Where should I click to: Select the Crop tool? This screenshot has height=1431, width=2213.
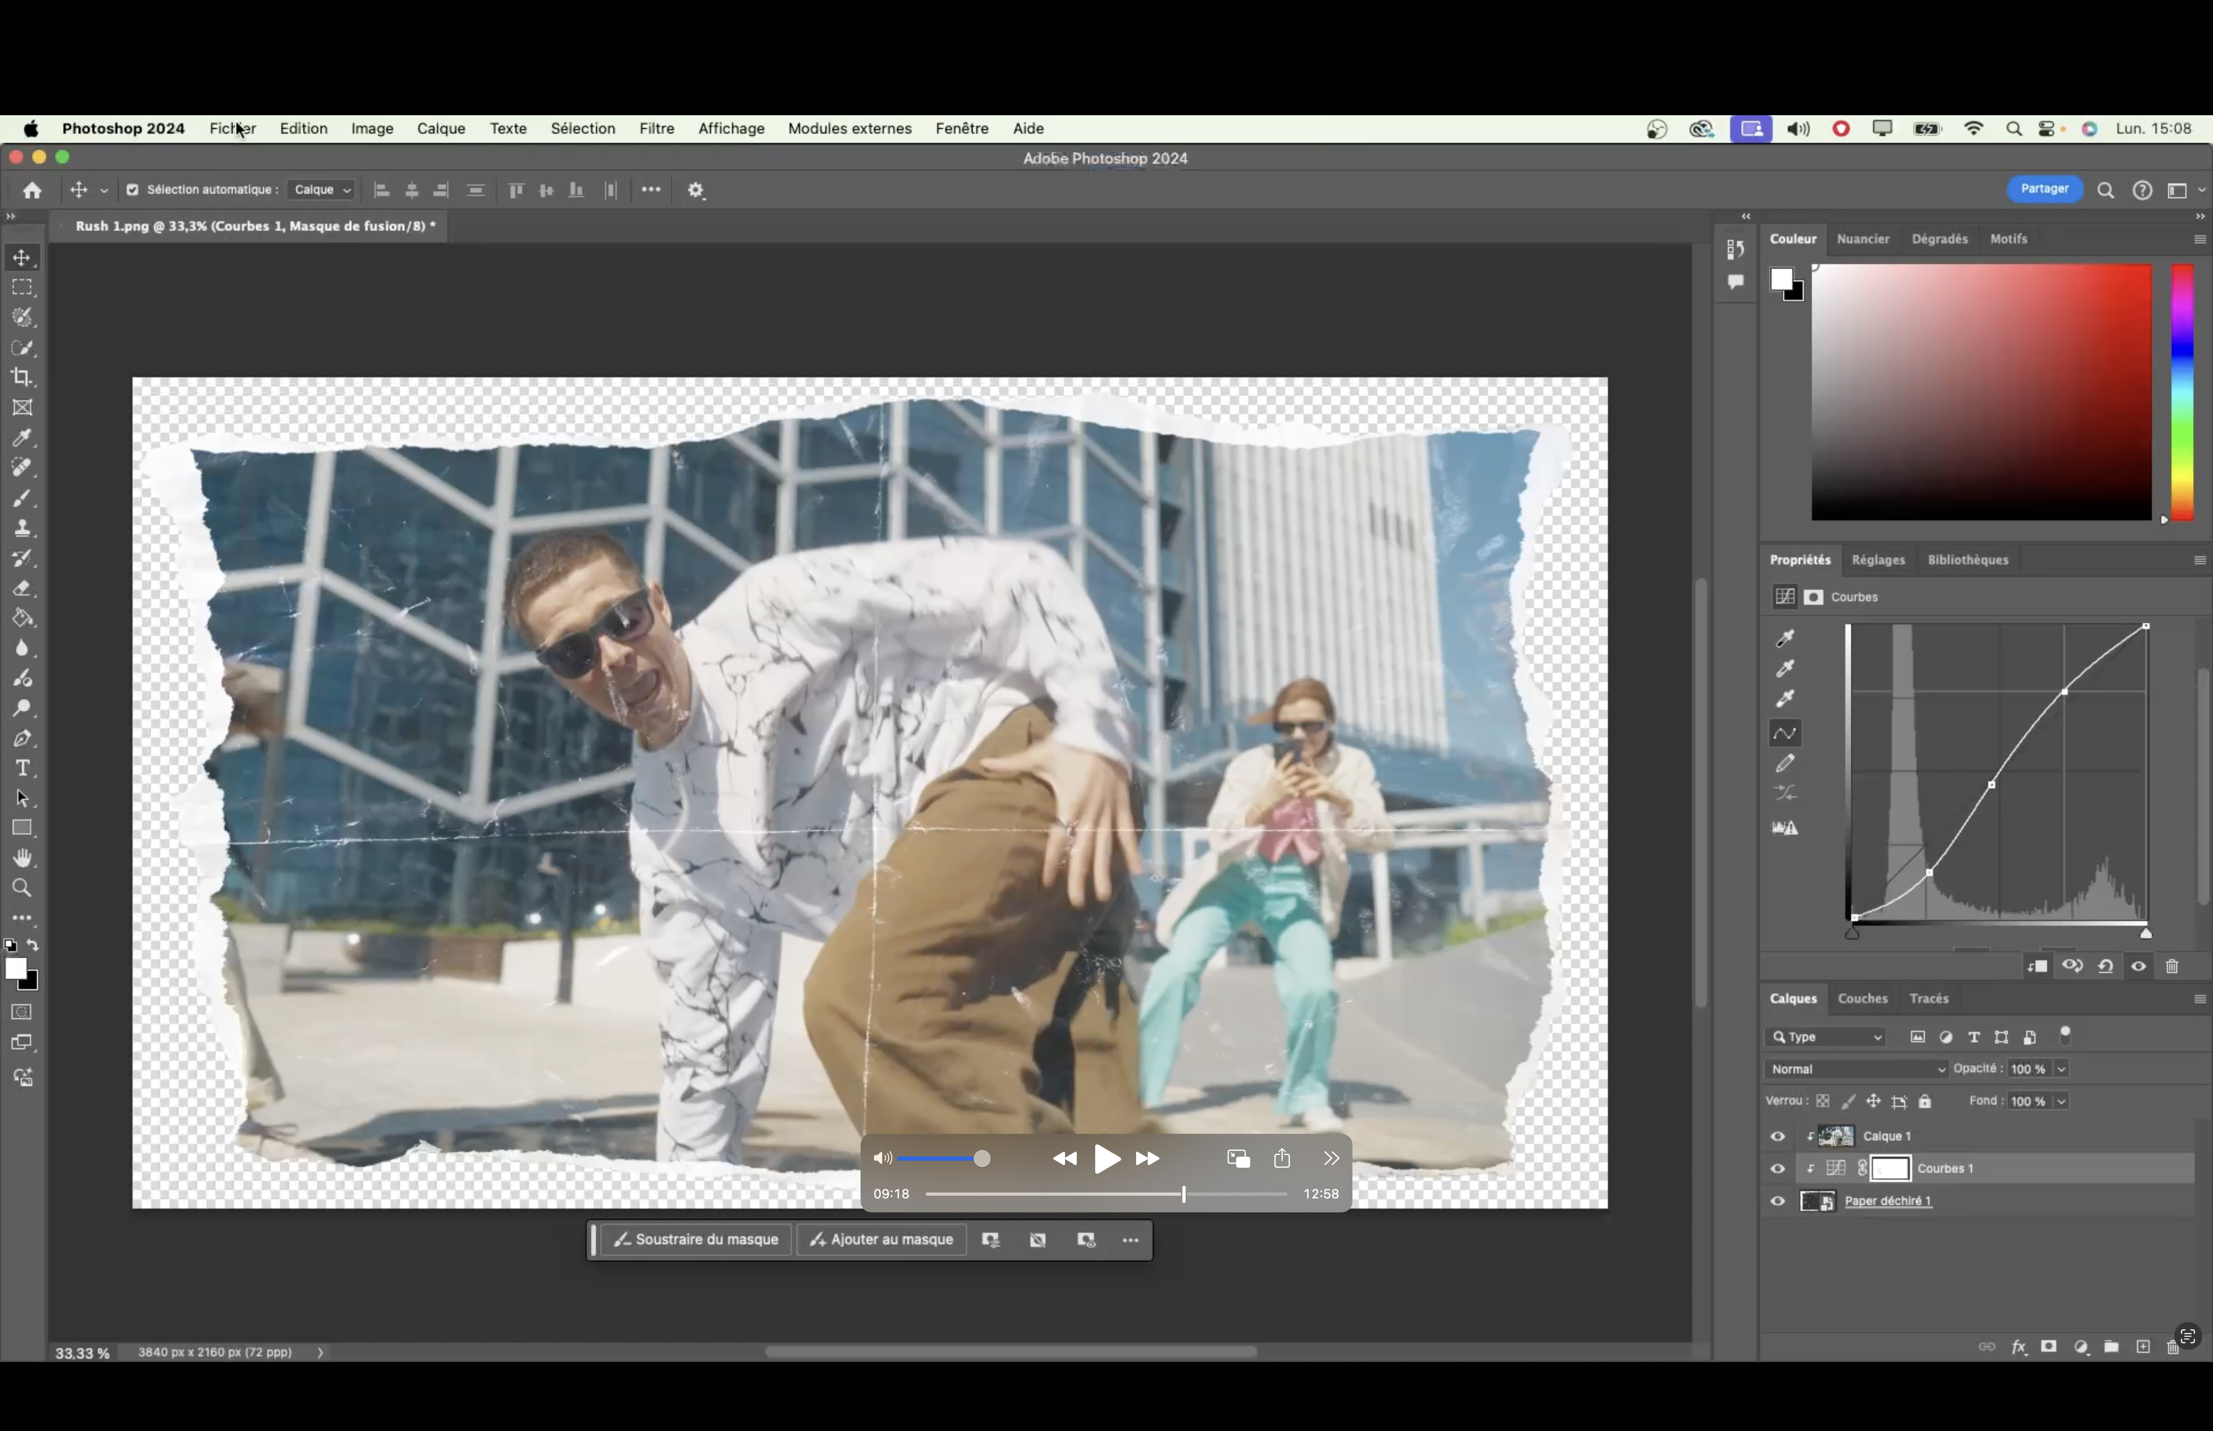click(x=22, y=377)
